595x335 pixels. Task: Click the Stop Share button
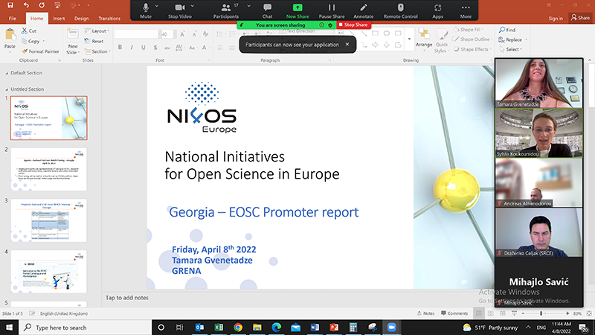coord(353,25)
